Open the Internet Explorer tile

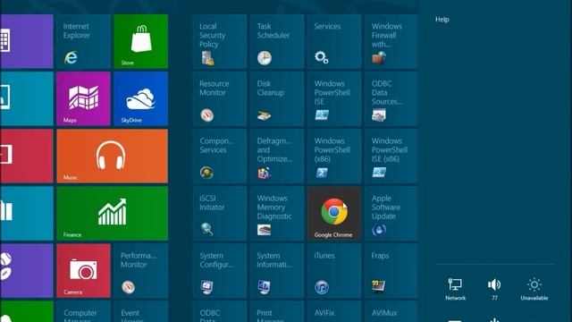[83, 41]
